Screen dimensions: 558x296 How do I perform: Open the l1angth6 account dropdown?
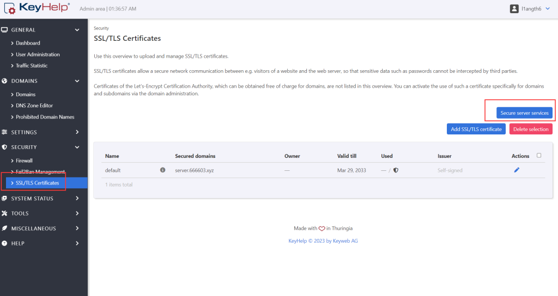tap(533, 9)
